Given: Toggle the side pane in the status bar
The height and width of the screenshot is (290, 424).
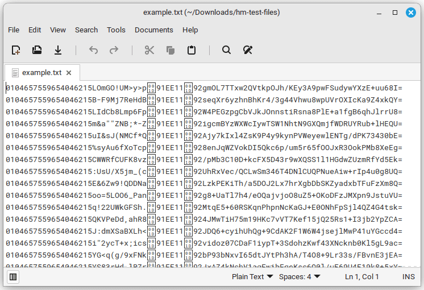Looking at the screenshot, I should point(13,277).
